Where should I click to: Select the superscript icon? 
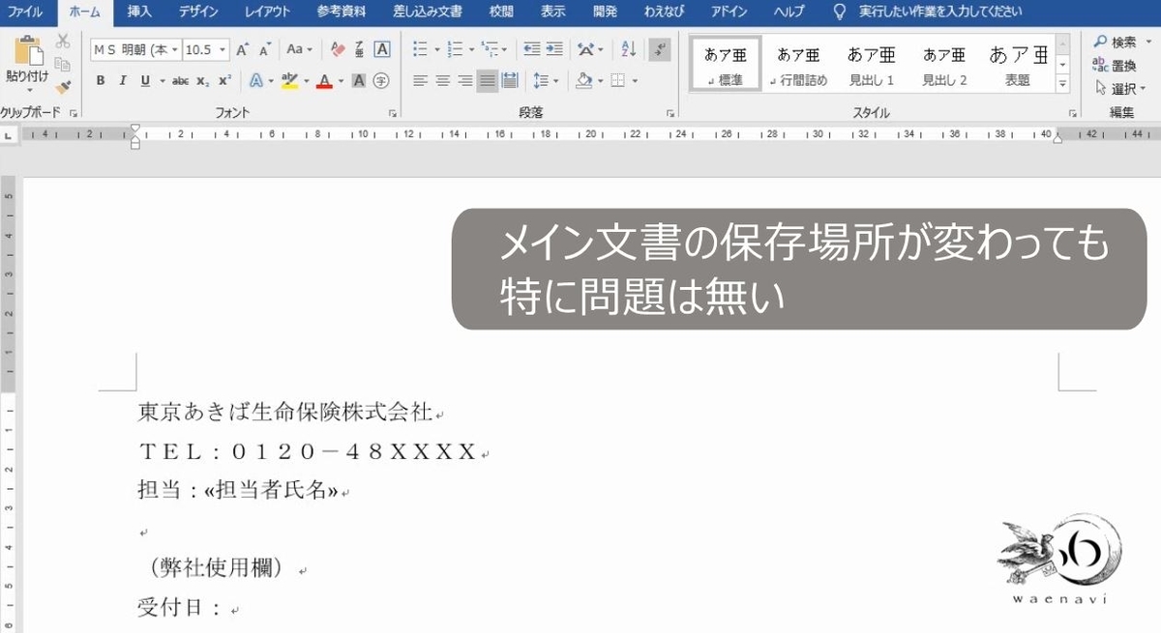point(224,80)
